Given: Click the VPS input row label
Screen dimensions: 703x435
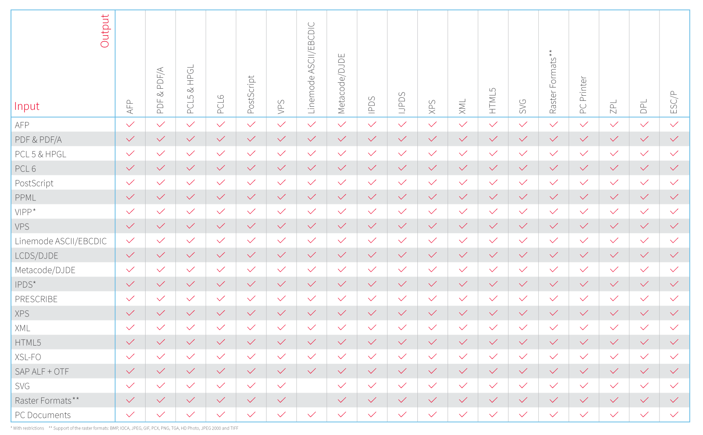Looking at the screenshot, I should pyautogui.click(x=22, y=227).
